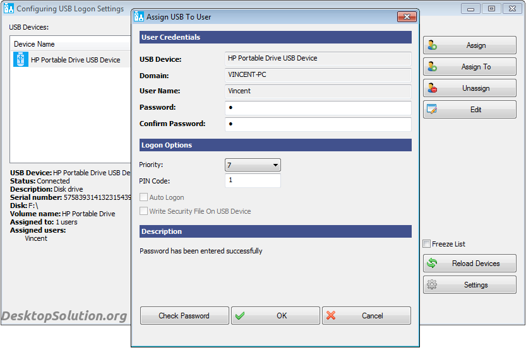Click 'Volume name: HP Portable Drive' text
The height and width of the screenshot is (348, 526).
pyautogui.click(x=63, y=214)
